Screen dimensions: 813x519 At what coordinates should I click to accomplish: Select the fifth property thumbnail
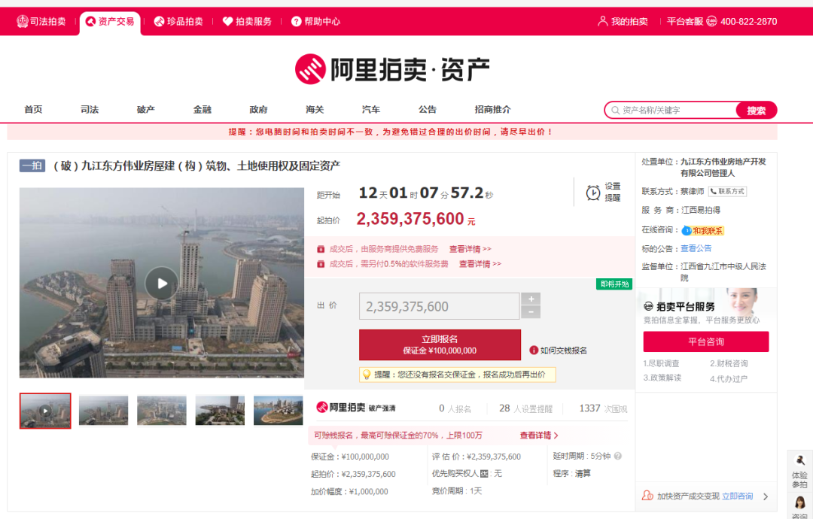(278, 410)
